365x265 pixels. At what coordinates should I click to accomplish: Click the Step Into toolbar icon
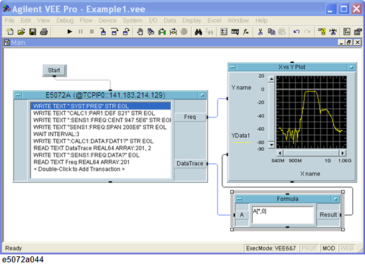click(x=103, y=32)
